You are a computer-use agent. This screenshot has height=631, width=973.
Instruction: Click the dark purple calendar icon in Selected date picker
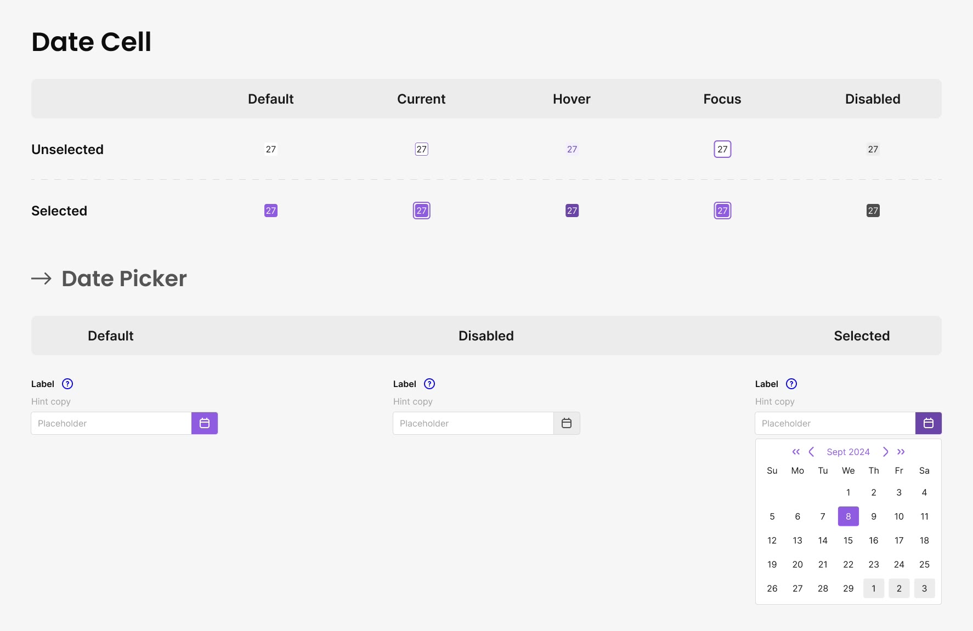(x=929, y=423)
